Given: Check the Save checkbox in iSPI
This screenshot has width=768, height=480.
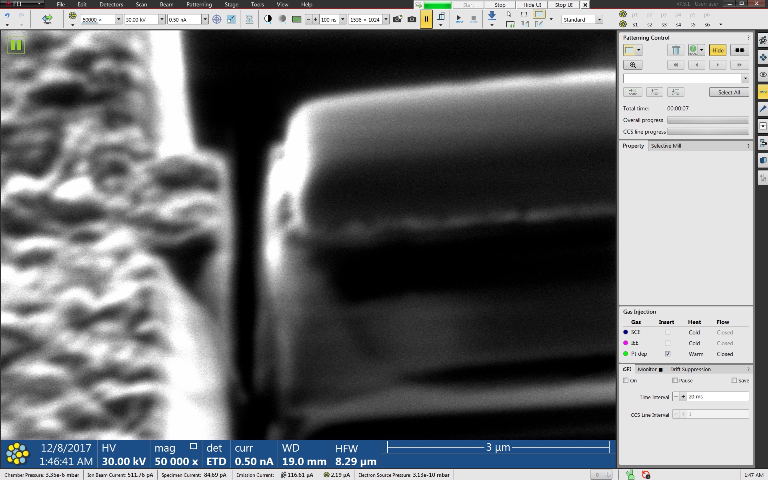Looking at the screenshot, I should (734, 380).
